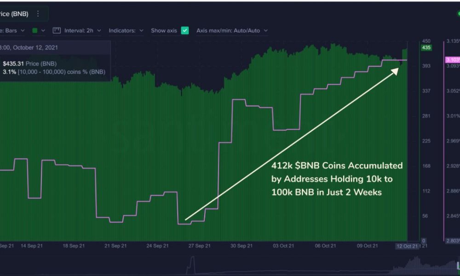
Task: Select the Price (BNB) metric label
Action: [x=14, y=14]
